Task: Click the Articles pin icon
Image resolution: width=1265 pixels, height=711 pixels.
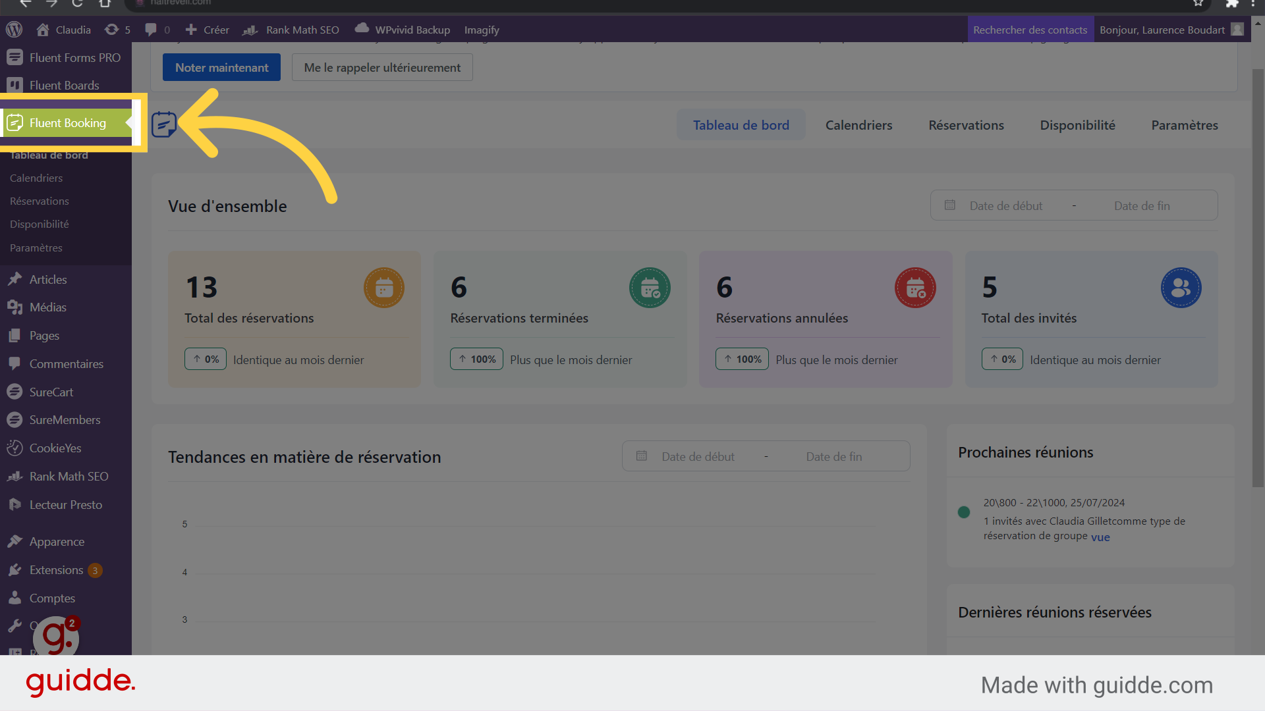Action: (x=14, y=279)
